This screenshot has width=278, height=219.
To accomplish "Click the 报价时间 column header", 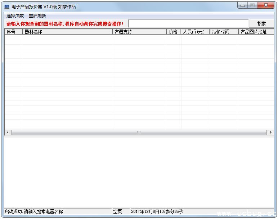I will click(x=224, y=32).
